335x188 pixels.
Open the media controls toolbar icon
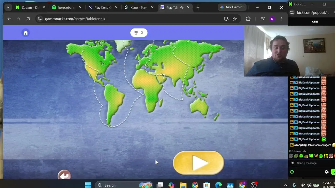(x=263, y=19)
